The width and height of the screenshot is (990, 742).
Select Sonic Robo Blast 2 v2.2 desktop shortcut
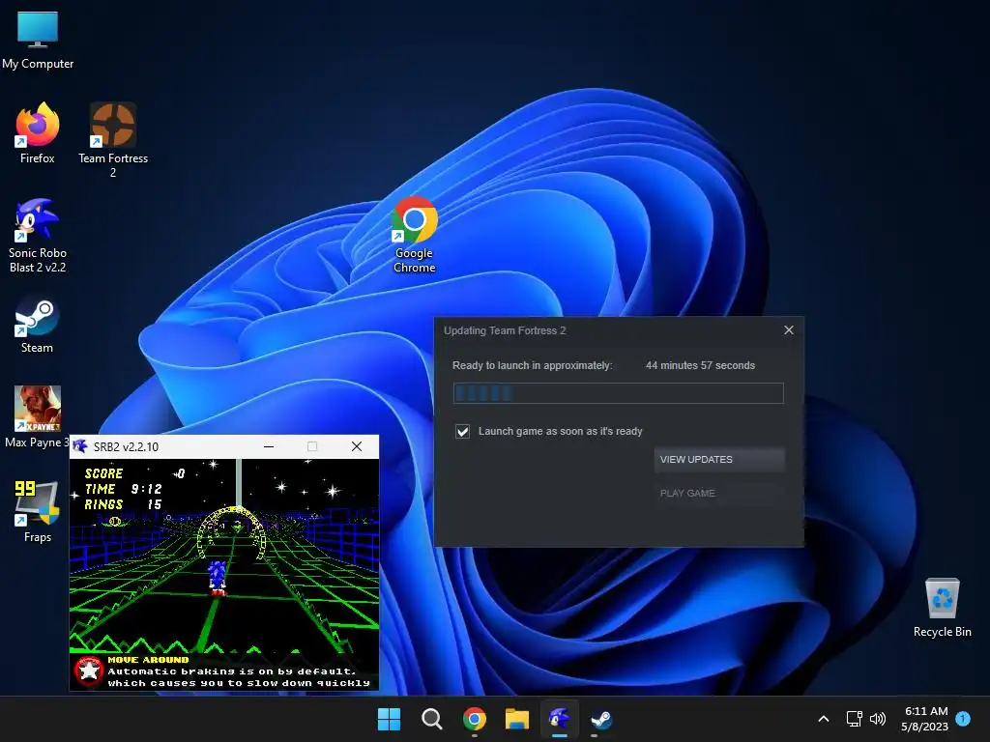(x=38, y=236)
